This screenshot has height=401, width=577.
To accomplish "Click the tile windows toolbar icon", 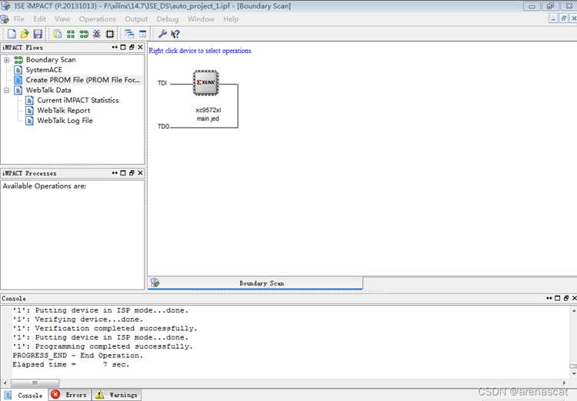I will click(142, 34).
